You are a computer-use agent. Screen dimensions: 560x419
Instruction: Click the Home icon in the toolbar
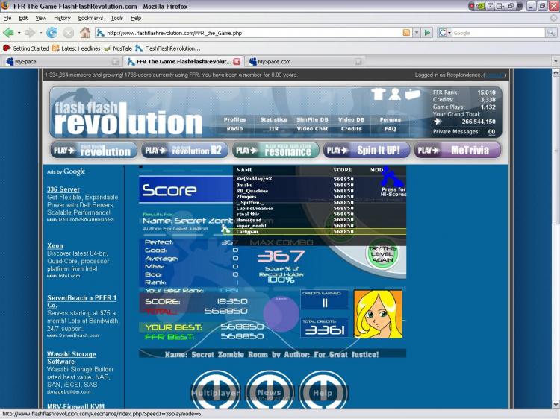[84, 33]
